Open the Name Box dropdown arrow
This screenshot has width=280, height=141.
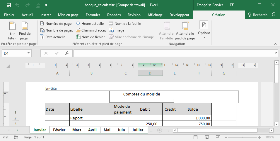pyautogui.click(x=29, y=53)
